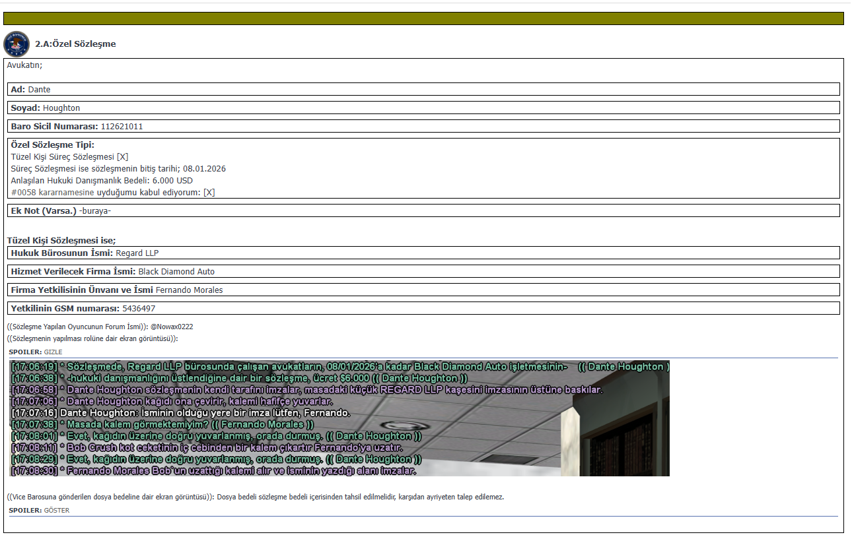Click the chat line timestamped 17:06:38
Screen dimensions: 852x539
pos(240,379)
